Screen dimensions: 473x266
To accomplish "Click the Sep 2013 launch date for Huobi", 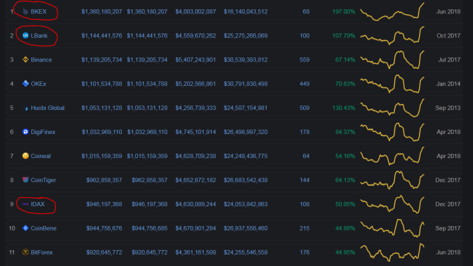I will 448,108.
